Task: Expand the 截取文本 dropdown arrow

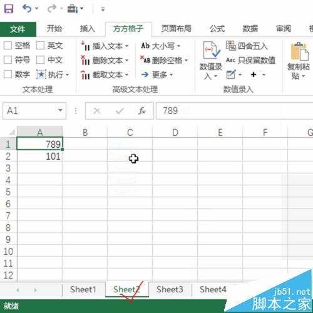Action: [x=126, y=74]
